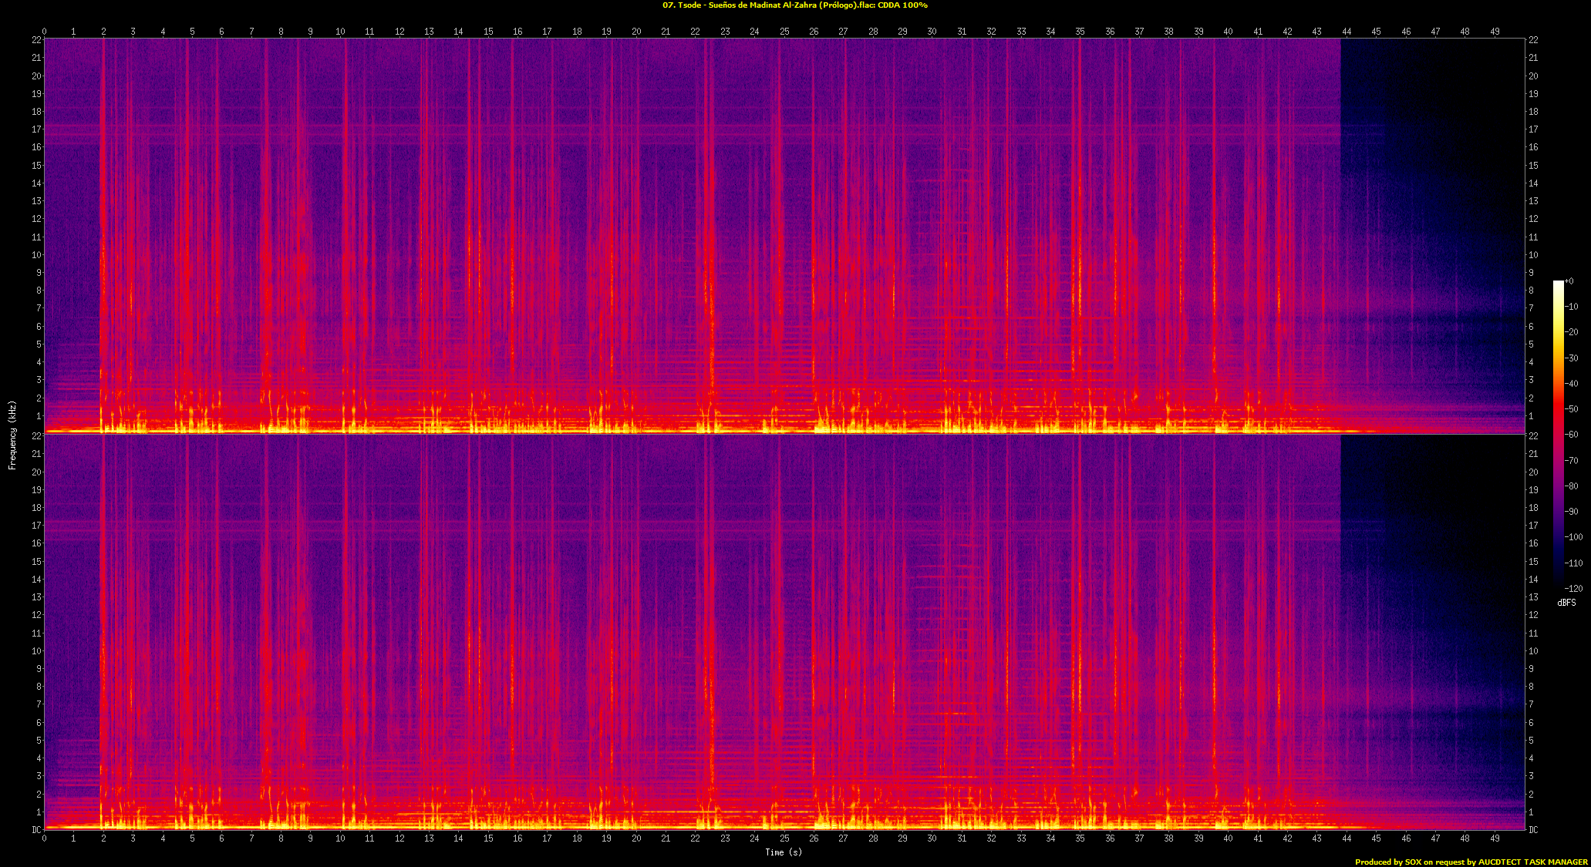Viewport: 1591px width, 867px height.
Task: Click the 10 kHz right label of lower channel
Action: click(1533, 651)
